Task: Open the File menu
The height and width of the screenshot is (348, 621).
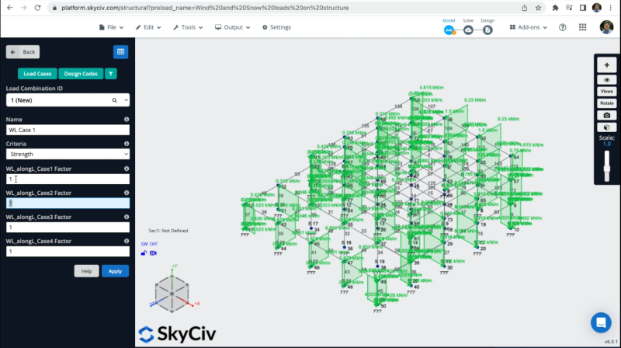Action: pyautogui.click(x=111, y=27)
